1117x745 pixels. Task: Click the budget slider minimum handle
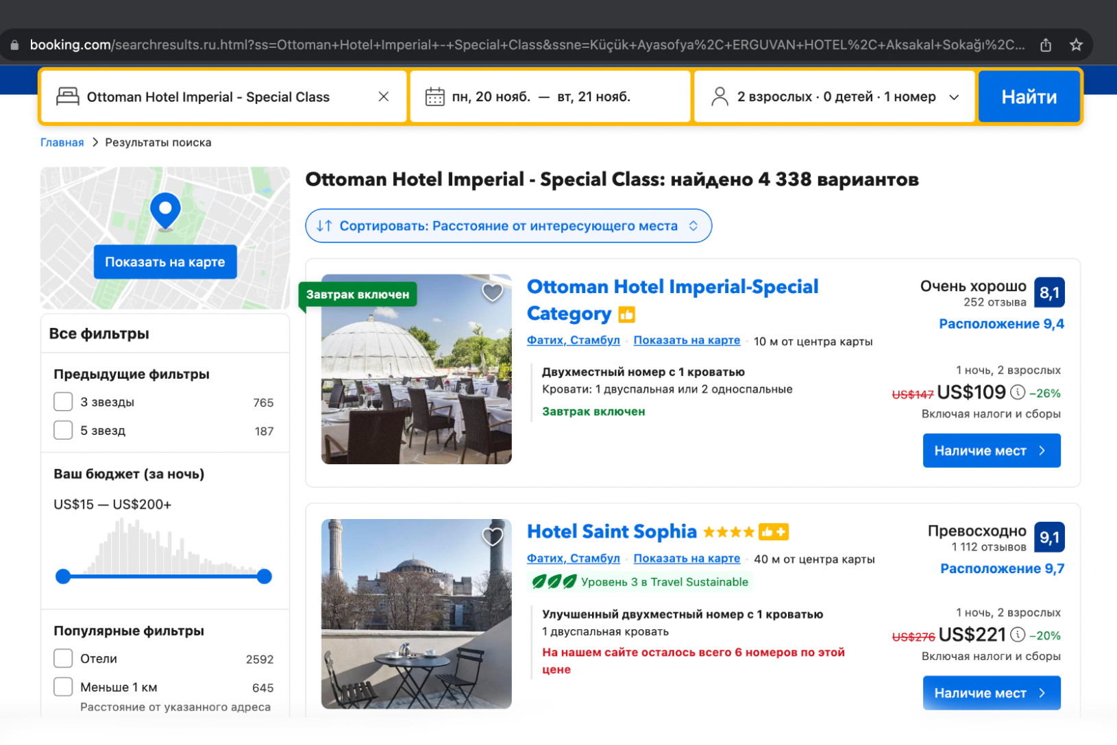pos(63,577)
